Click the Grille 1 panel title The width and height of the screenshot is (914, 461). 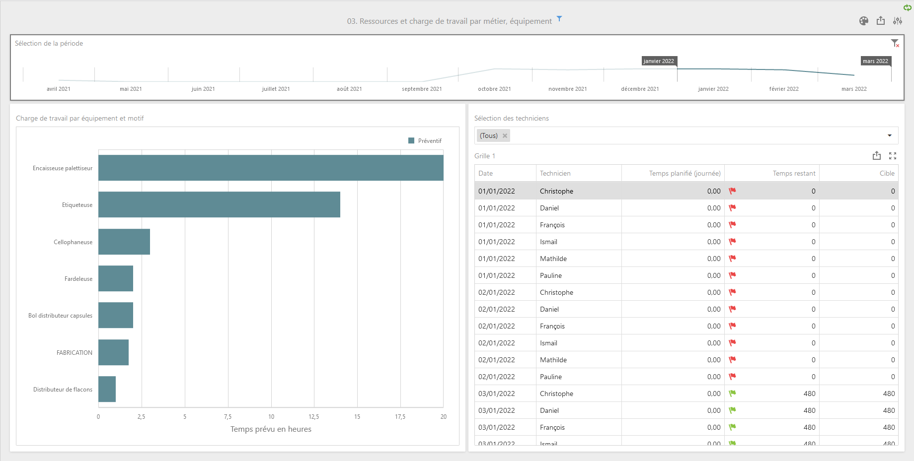485,156
